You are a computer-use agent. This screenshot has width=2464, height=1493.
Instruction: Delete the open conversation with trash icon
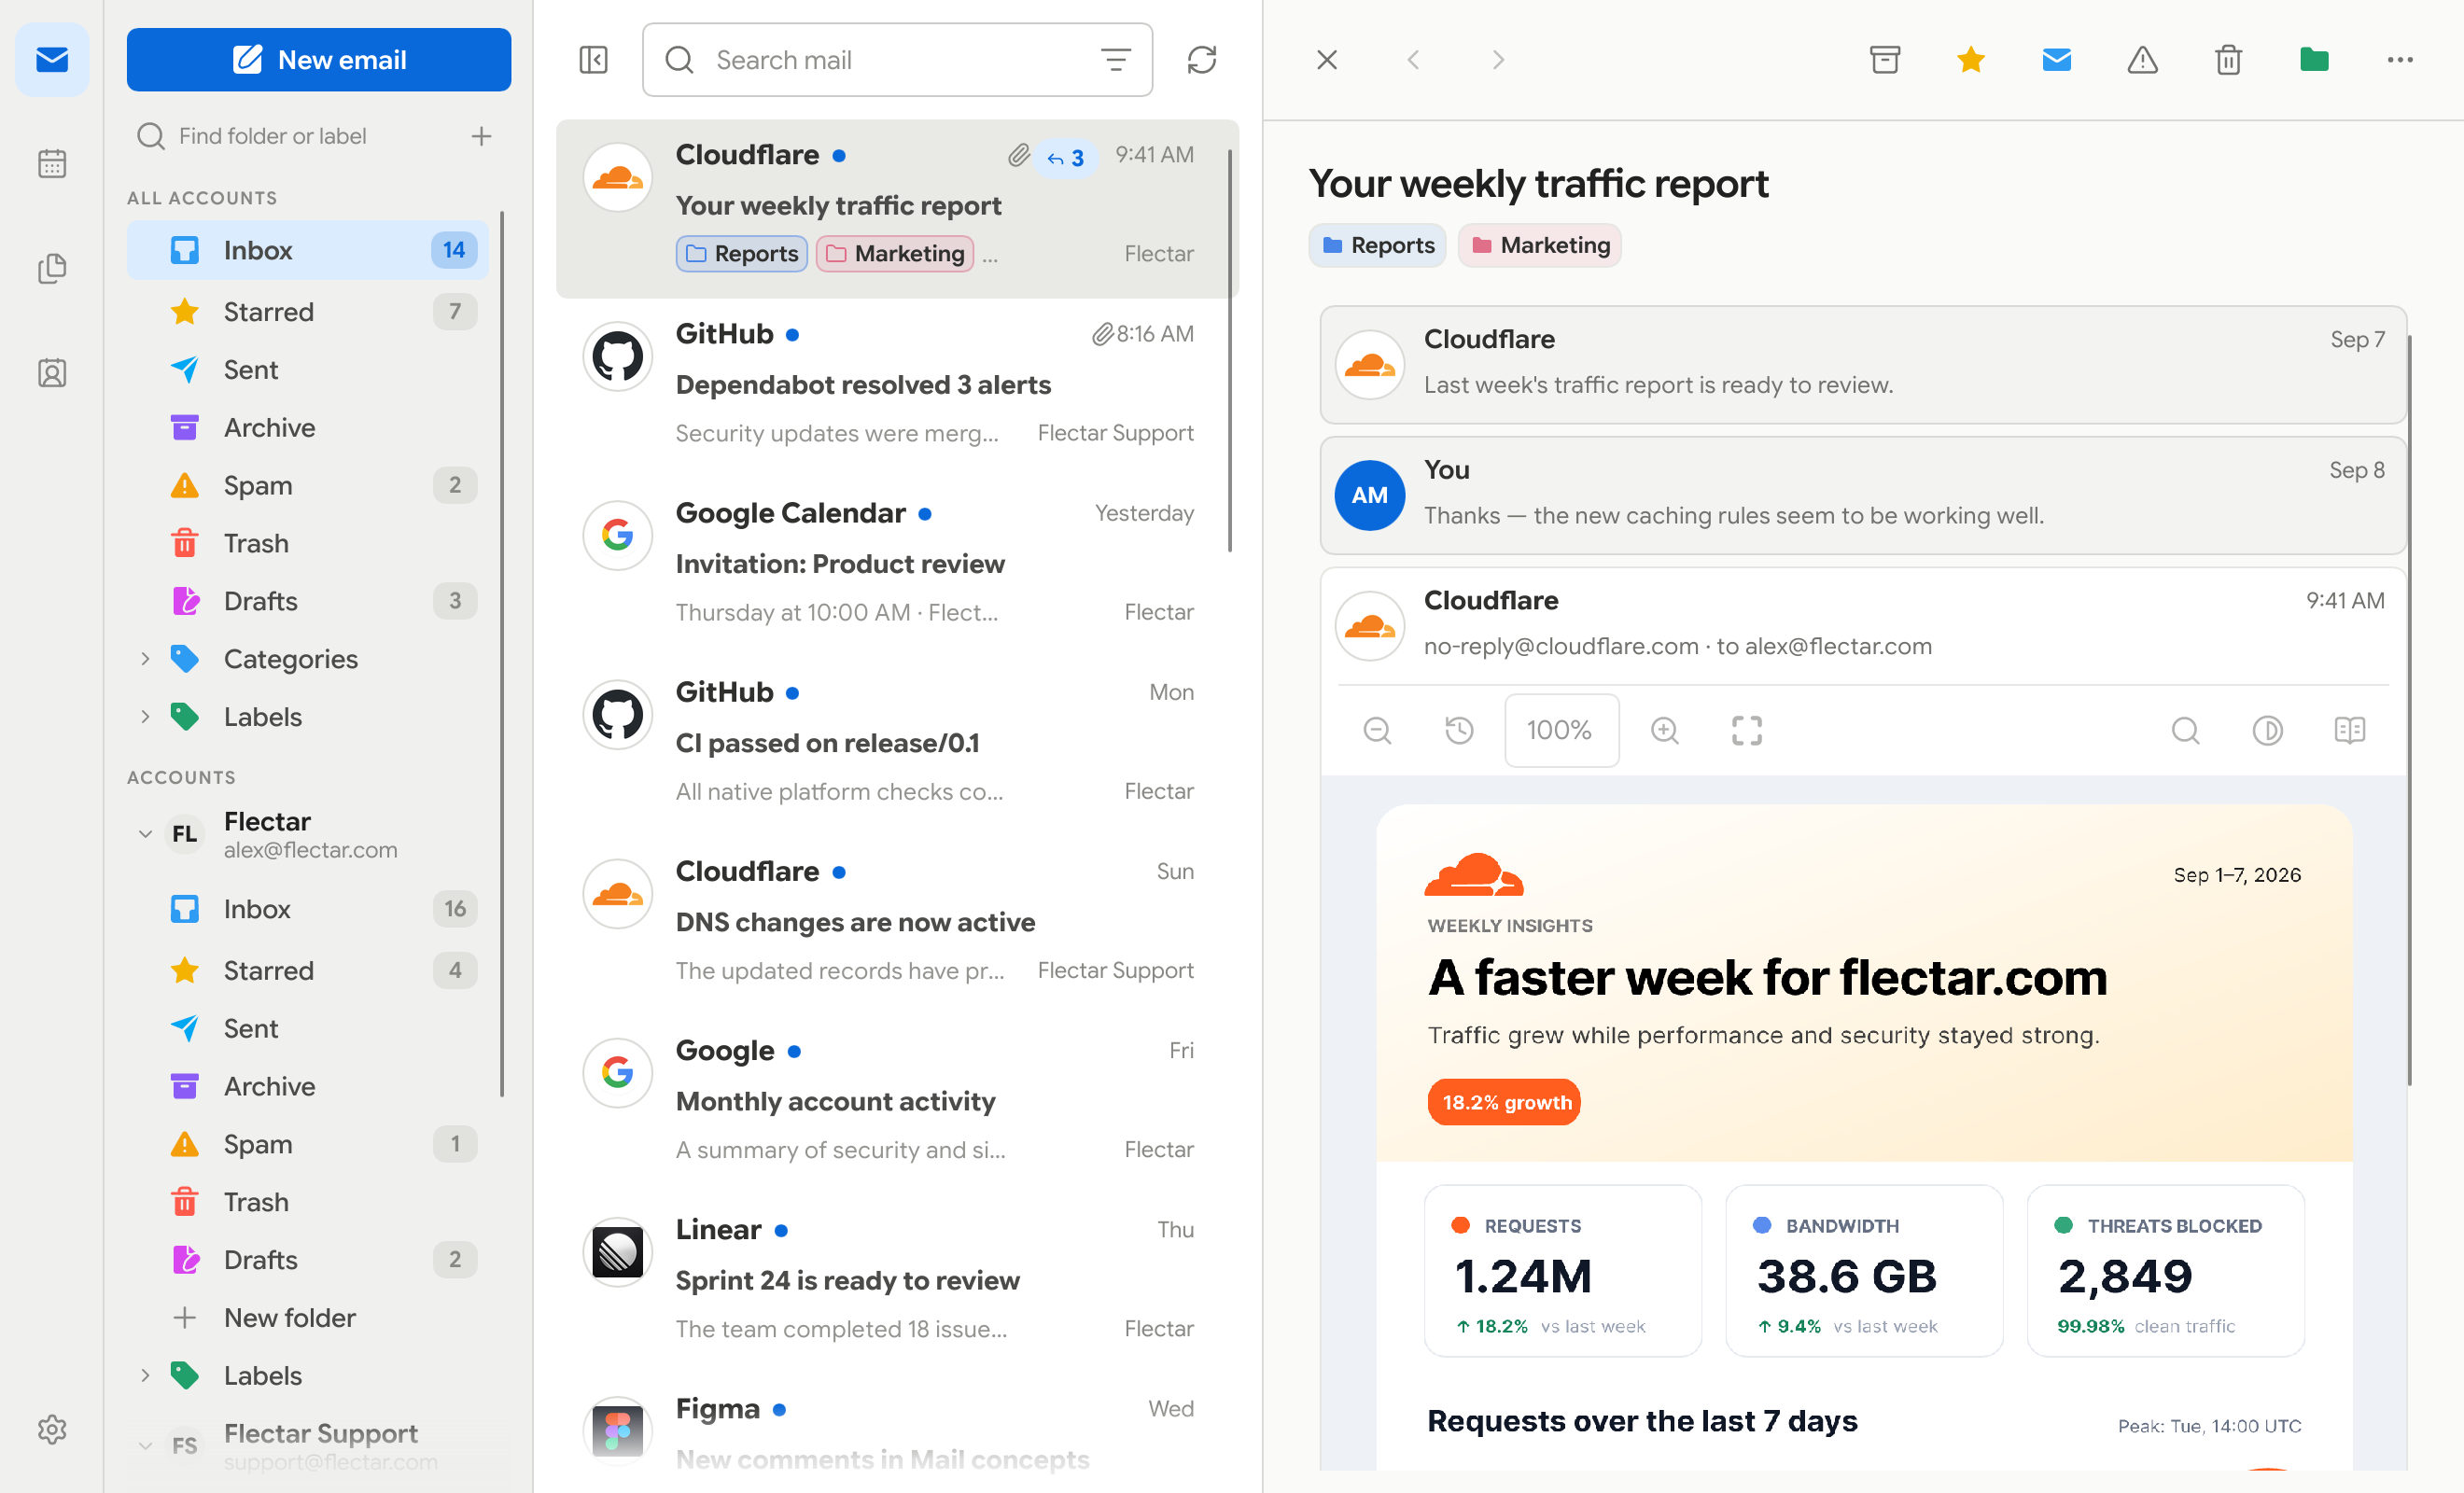[x=2228, y=60]
